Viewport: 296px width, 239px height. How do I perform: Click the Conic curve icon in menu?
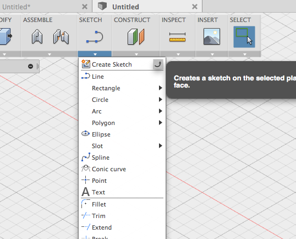coord(86,169)
